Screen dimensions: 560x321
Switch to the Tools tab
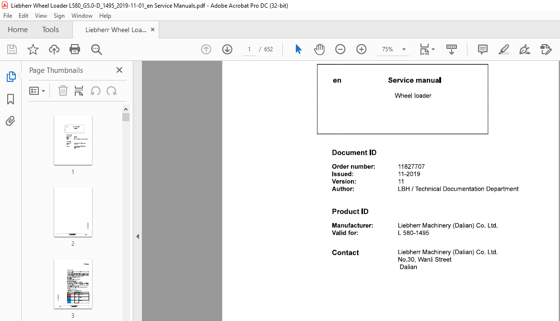(x=50, y=30)
